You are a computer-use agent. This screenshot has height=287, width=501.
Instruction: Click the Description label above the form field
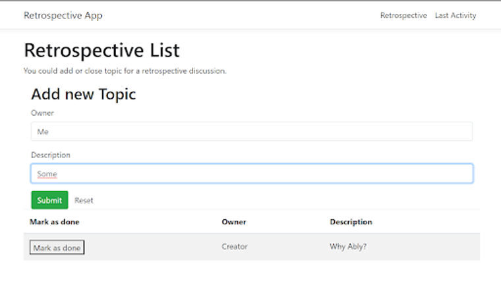point(51,155)
